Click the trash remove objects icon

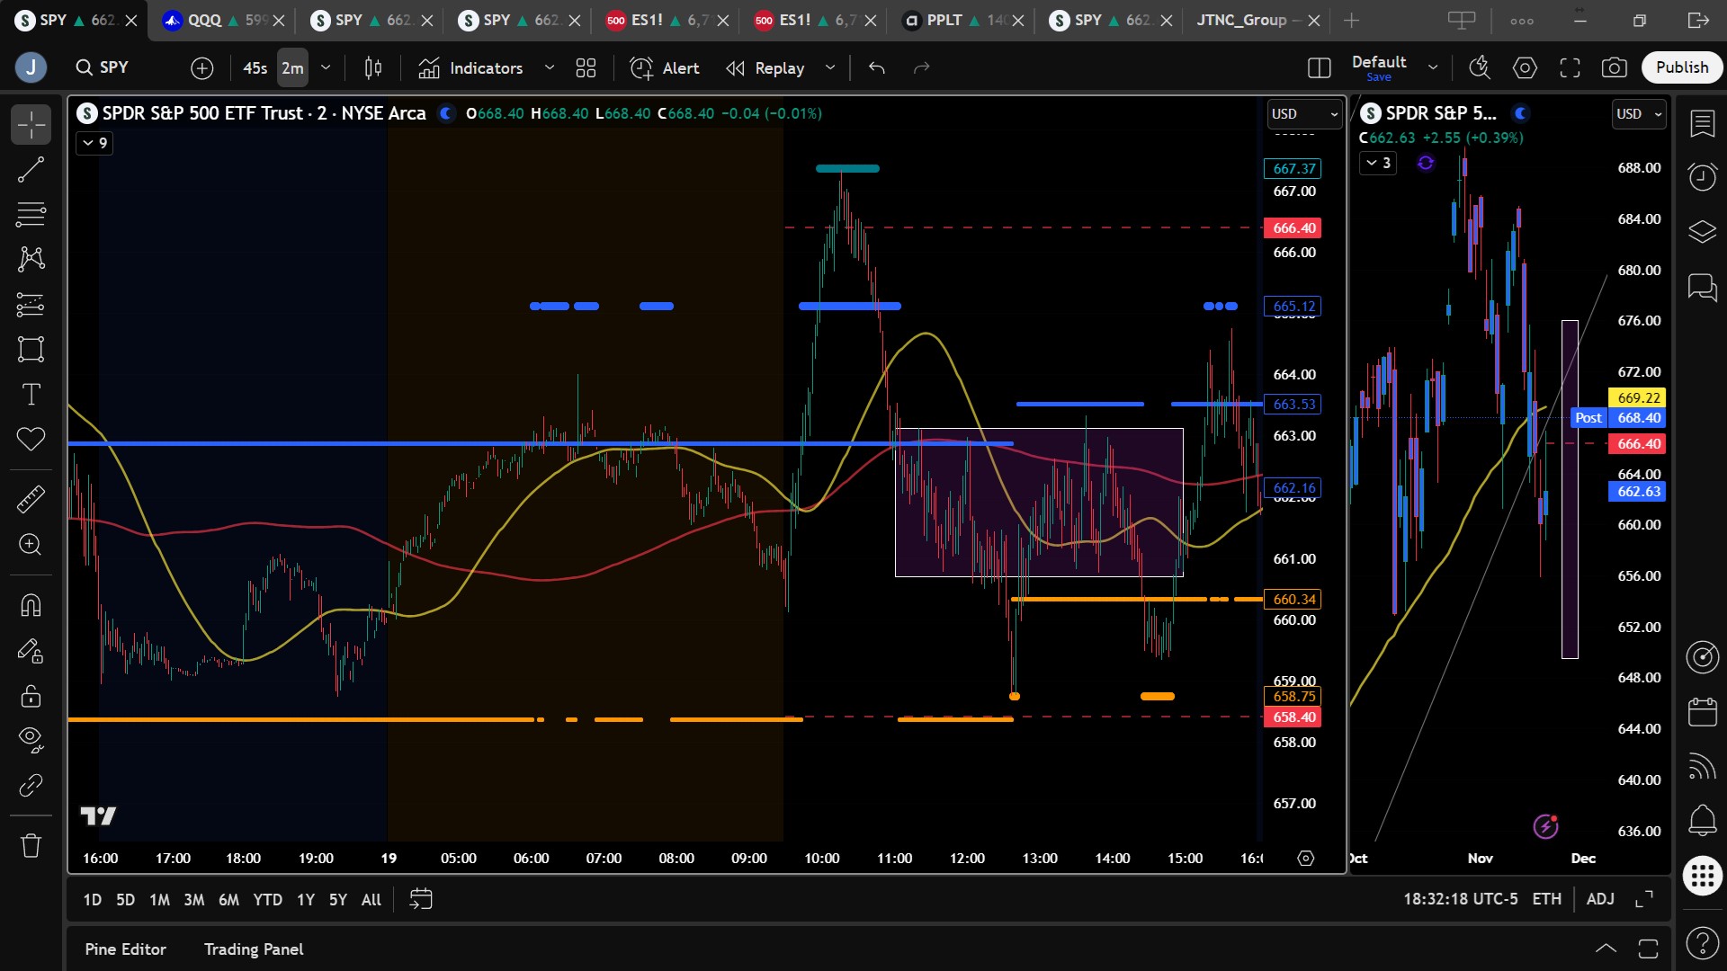[31, 845]
